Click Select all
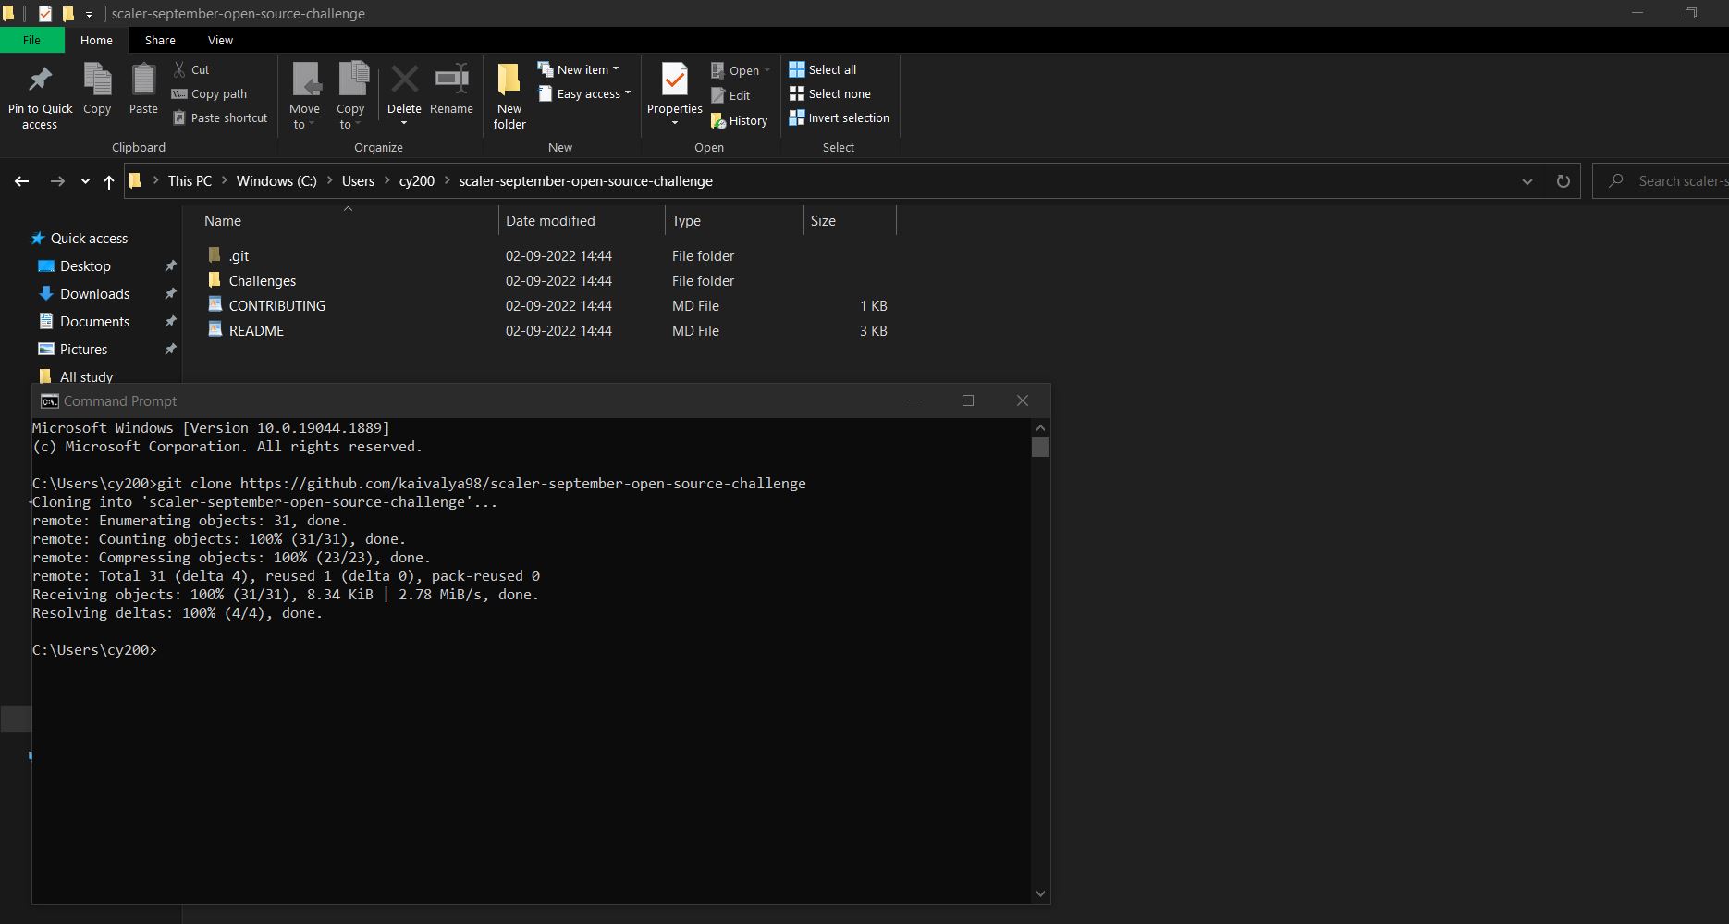Viewport: 1729px width, 924px height. (822, 69)
